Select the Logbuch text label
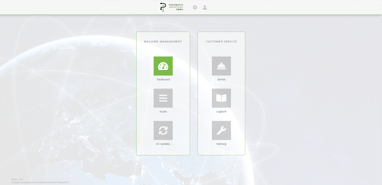The height and width of the screenshot is (185, 382). tap(222, 112)
